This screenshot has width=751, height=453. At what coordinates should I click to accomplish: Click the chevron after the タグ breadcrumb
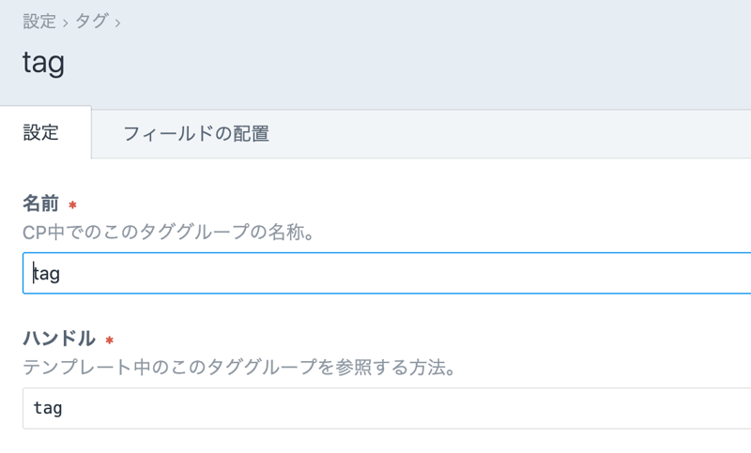point(118,23)
